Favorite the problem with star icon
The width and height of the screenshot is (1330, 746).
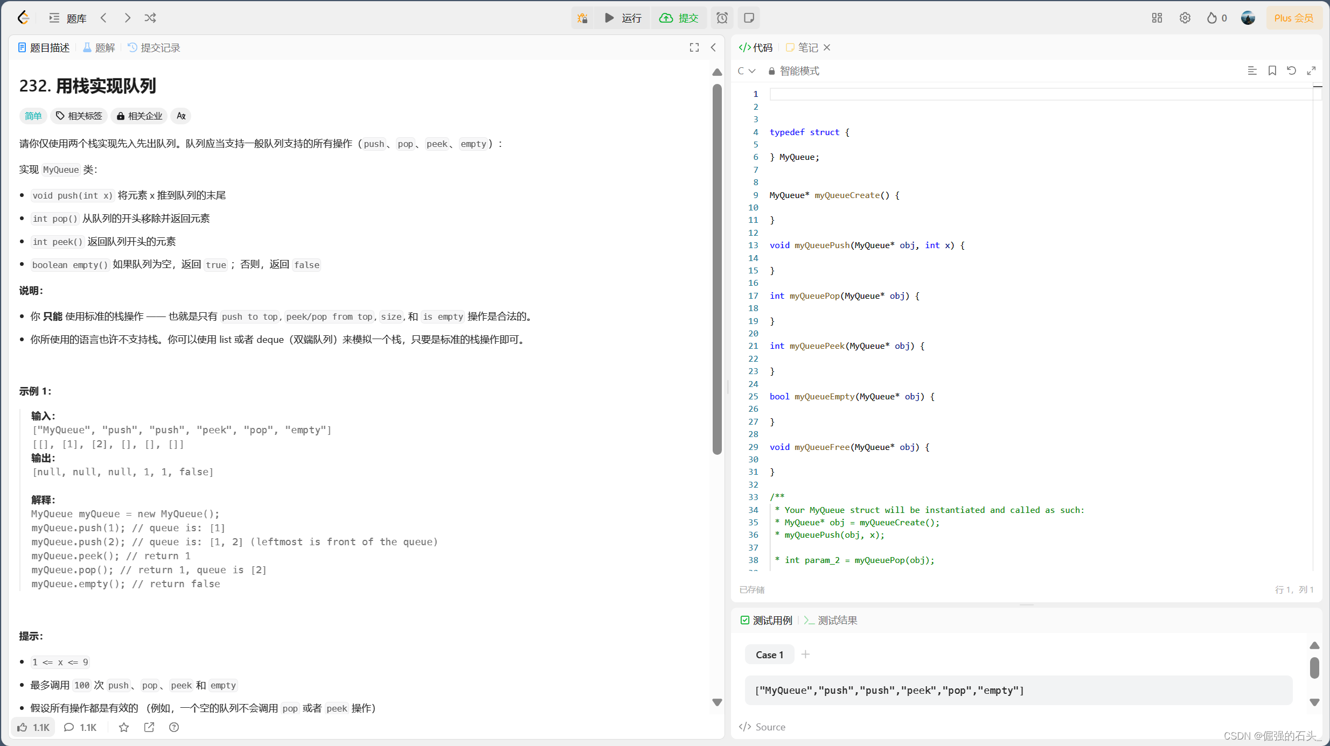coord(124,727)
